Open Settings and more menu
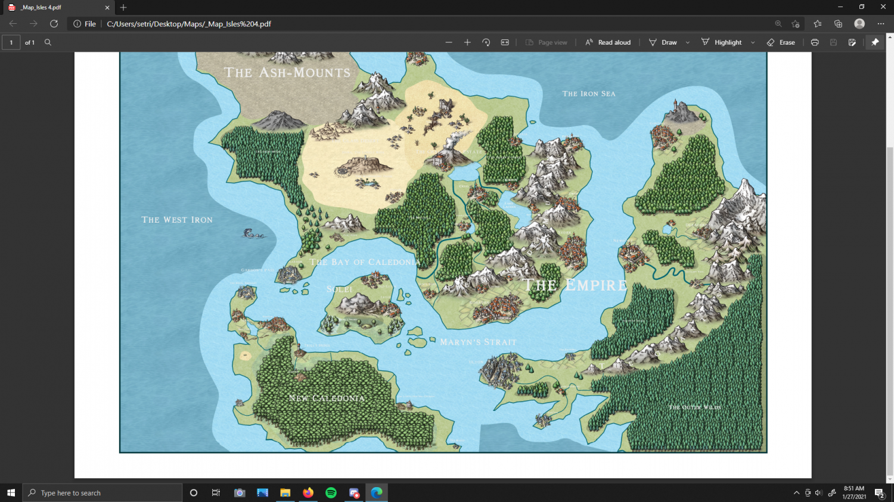 click(881, 24)
